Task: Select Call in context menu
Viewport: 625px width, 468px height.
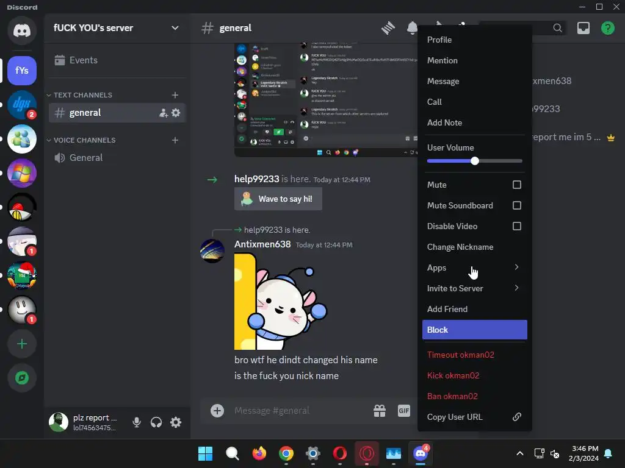Action: click(x=475, y=102)
